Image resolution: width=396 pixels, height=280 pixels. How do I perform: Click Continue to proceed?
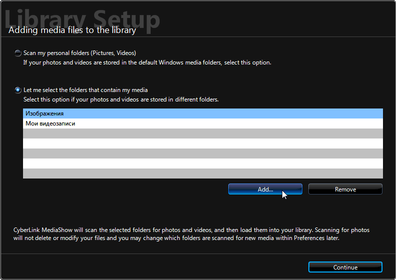pyautogui.click(x=345, y=267)
